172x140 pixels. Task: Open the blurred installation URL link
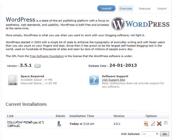26,124
